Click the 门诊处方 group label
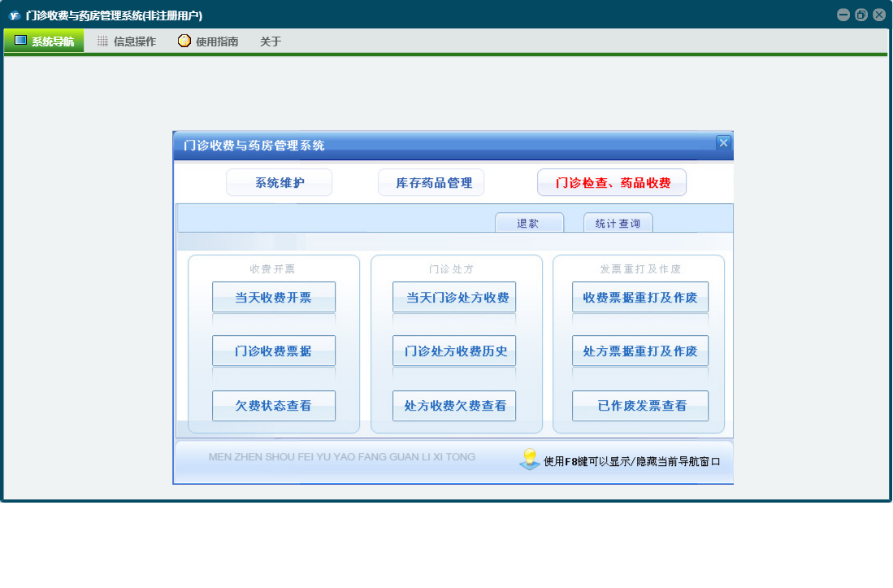Viewport: 893px width, 588px height. pyautogui.click(x=451, y=269)
